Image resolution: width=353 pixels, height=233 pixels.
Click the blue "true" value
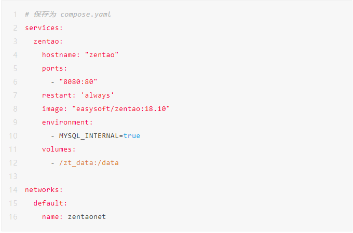(132, 135)
